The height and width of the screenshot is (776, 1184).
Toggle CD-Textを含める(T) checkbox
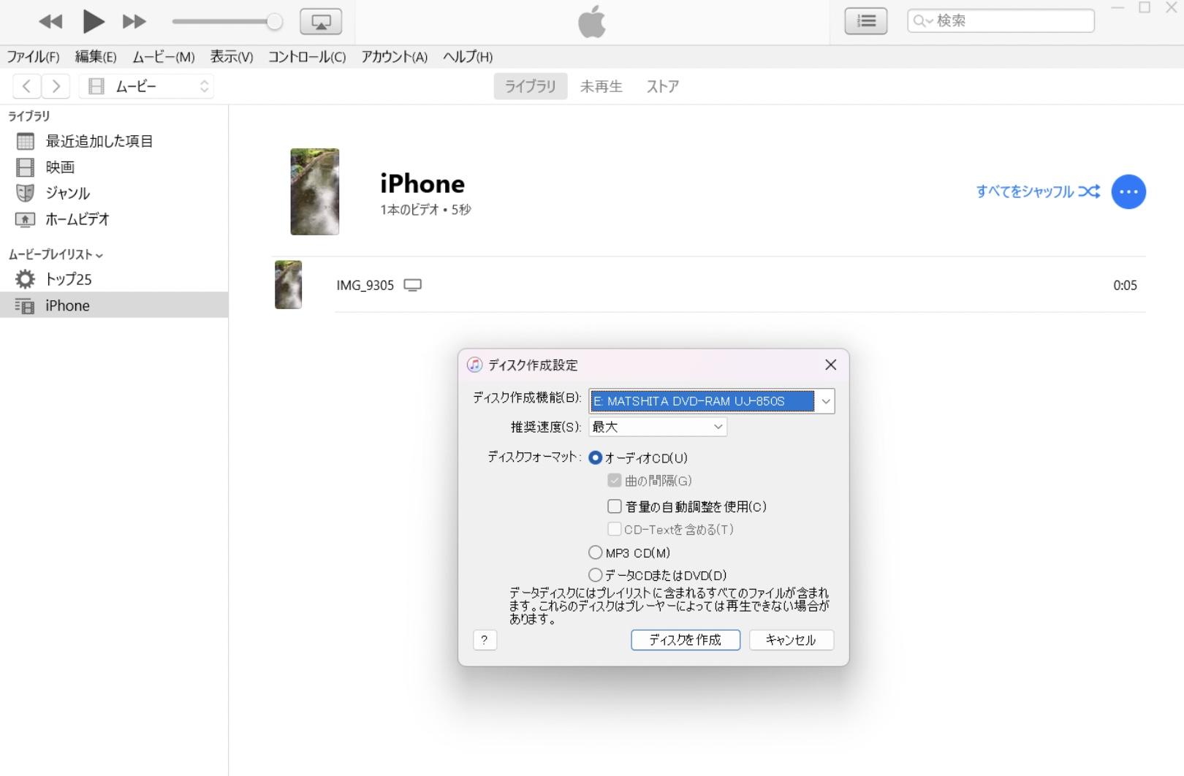point(614,529)
